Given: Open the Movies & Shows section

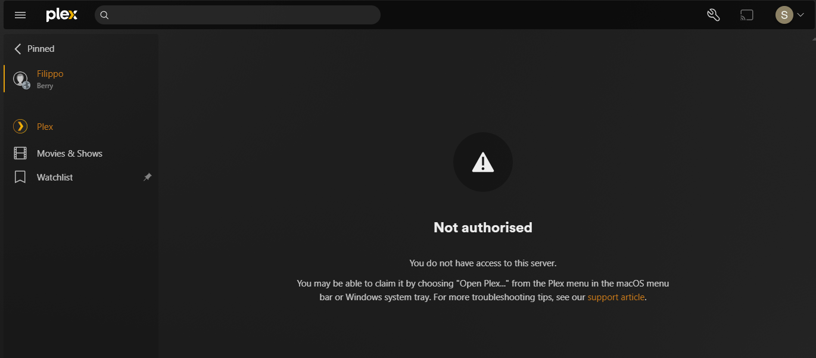Looking at the screenshot, I should tap(81, 153).
